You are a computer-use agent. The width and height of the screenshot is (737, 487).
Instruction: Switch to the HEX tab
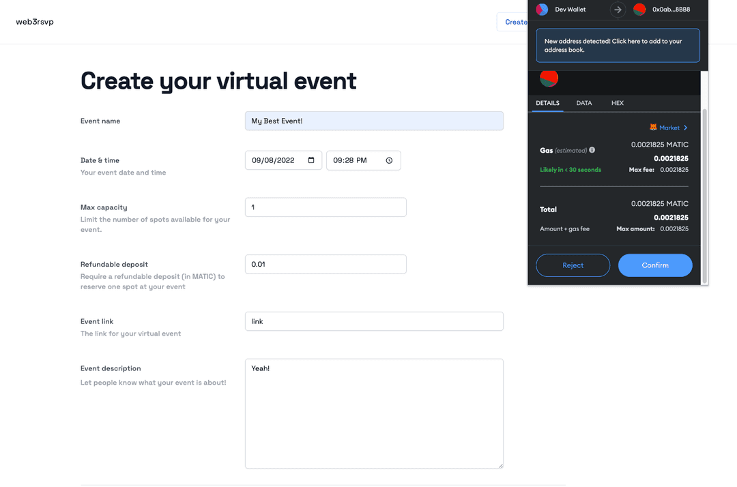pyautogui.click(x=618, y=103)
